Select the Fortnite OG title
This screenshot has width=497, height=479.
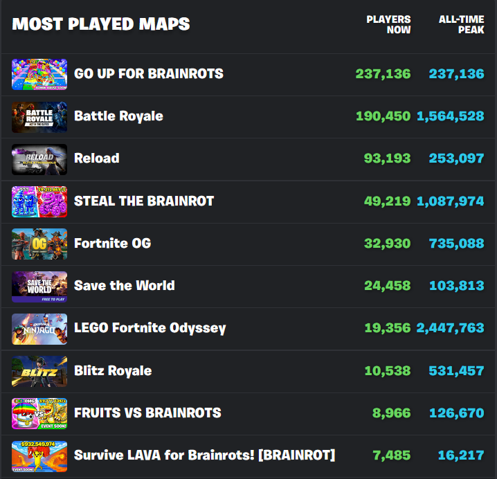click(113, 244)
